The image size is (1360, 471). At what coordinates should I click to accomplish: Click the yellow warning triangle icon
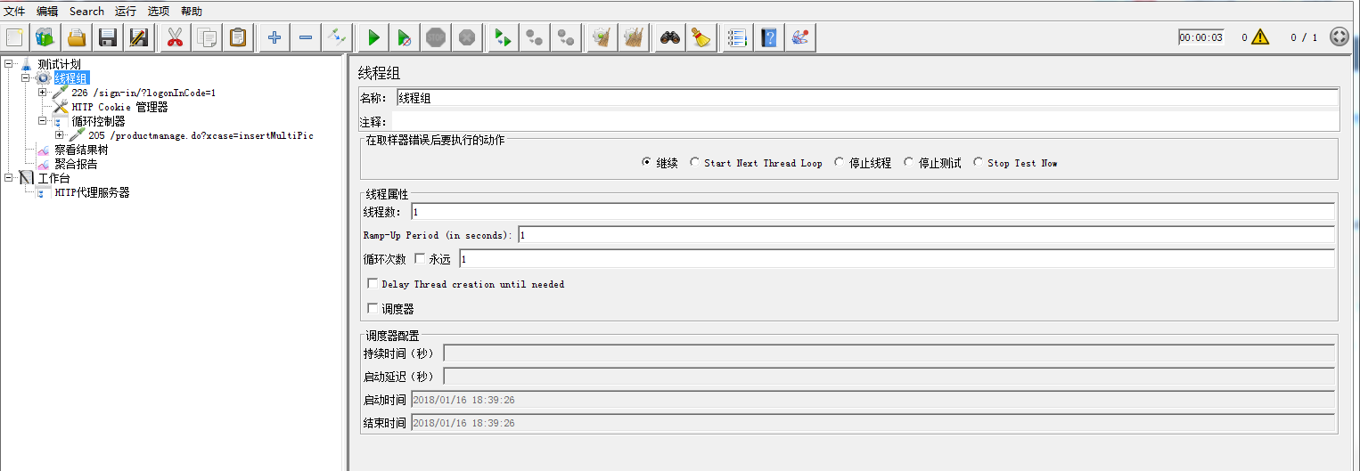(x=1259, y=37)
